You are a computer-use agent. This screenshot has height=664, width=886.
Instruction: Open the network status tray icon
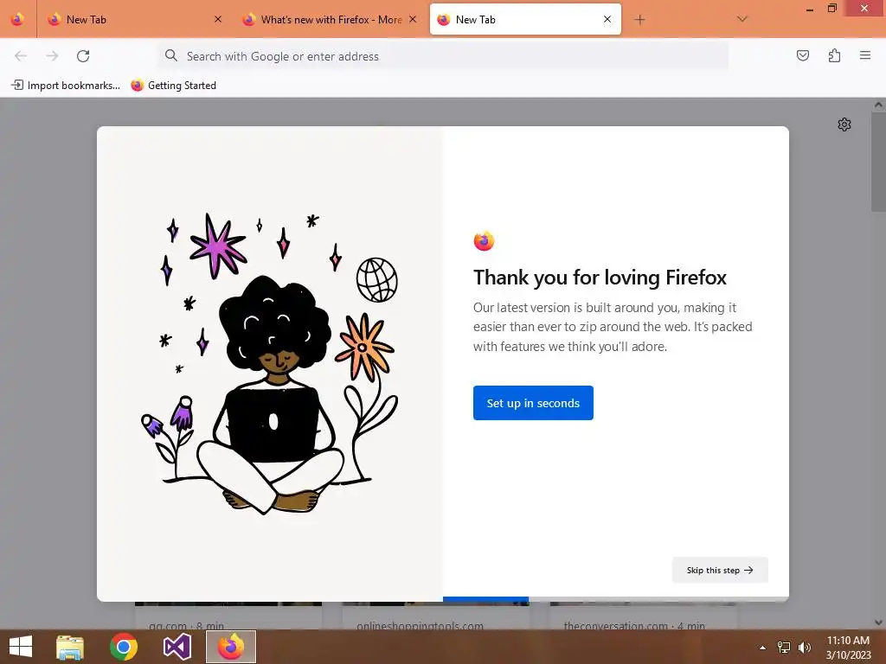click(x=784, y=648)
